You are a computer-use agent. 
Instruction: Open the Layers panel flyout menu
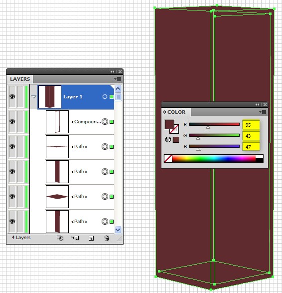[x=118, y=79]
